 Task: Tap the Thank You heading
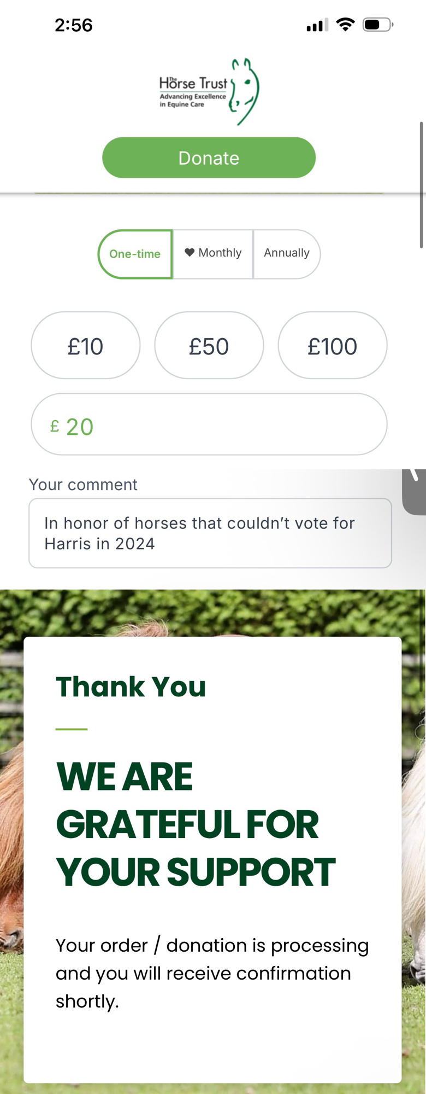click(x=131, y=687)
